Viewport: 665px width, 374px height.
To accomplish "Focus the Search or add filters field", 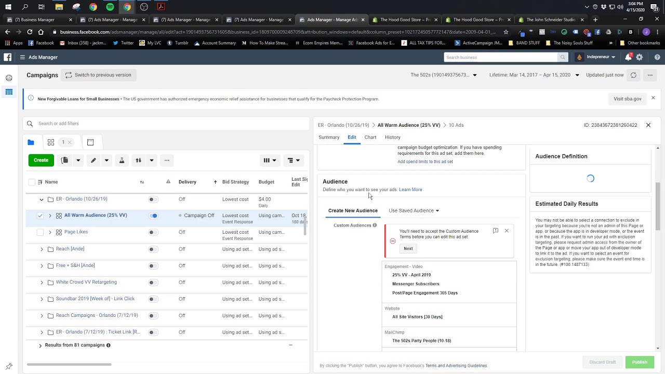I will pos(166,124).
